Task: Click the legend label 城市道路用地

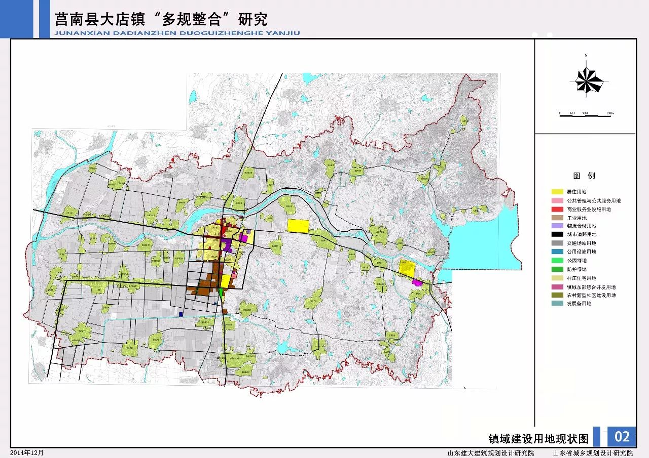Action: (582, 234)
